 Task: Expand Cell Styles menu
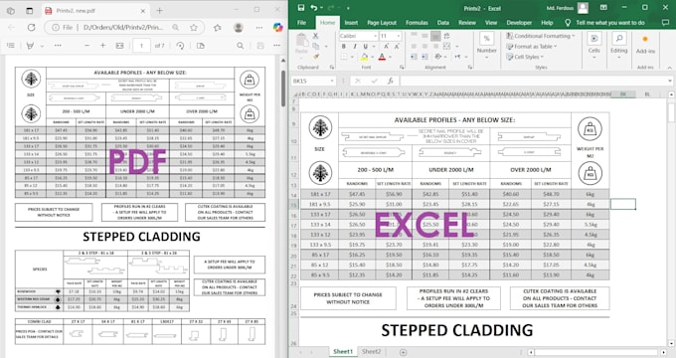pyautogui.click(x=525, y=57)
